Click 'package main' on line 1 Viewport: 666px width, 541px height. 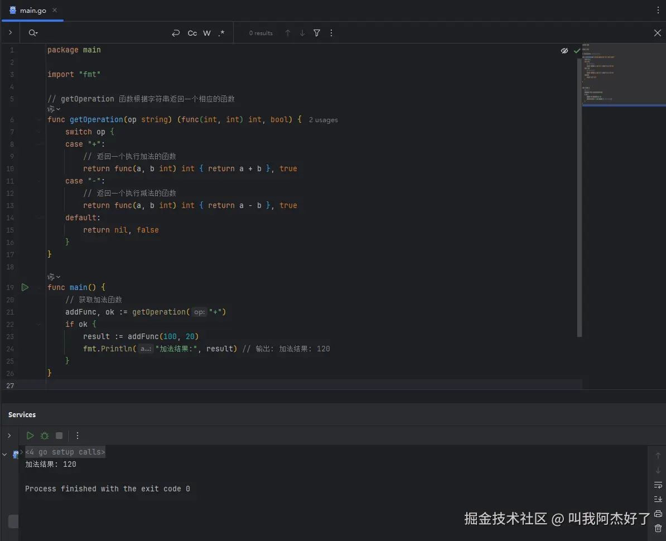[x=74, y=50]
